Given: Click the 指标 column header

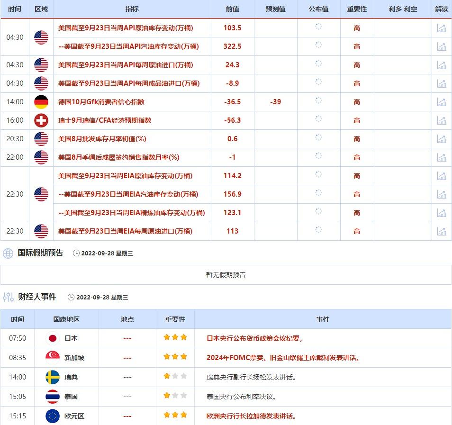Looking at the screenshot, I should pyautogui.click(x=132, y=9).
